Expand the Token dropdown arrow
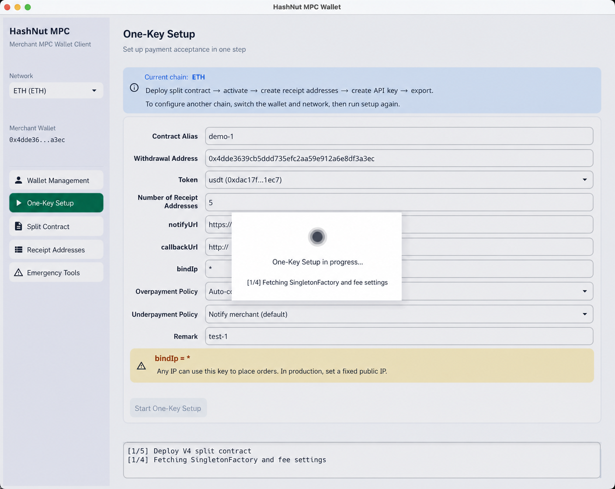Image resolution: width=615 pixels, height=489 pixels. (x=584, y=180)
